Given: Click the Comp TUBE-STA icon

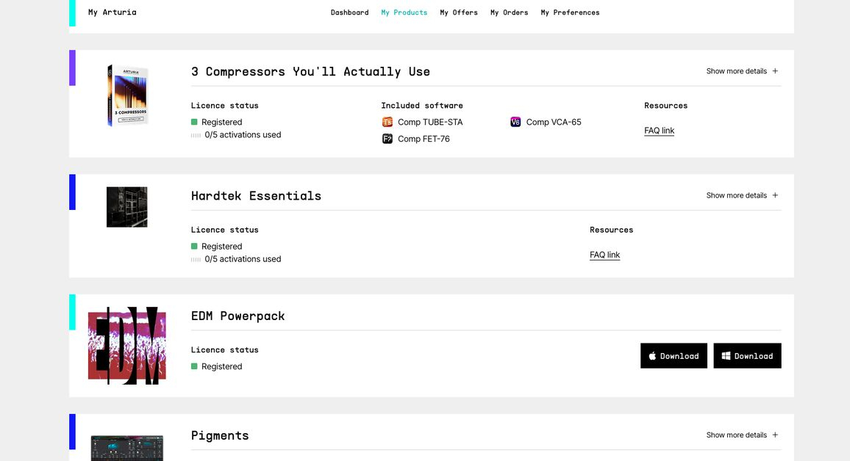Looking at the screenshot, I should click(x=387, y=122).
